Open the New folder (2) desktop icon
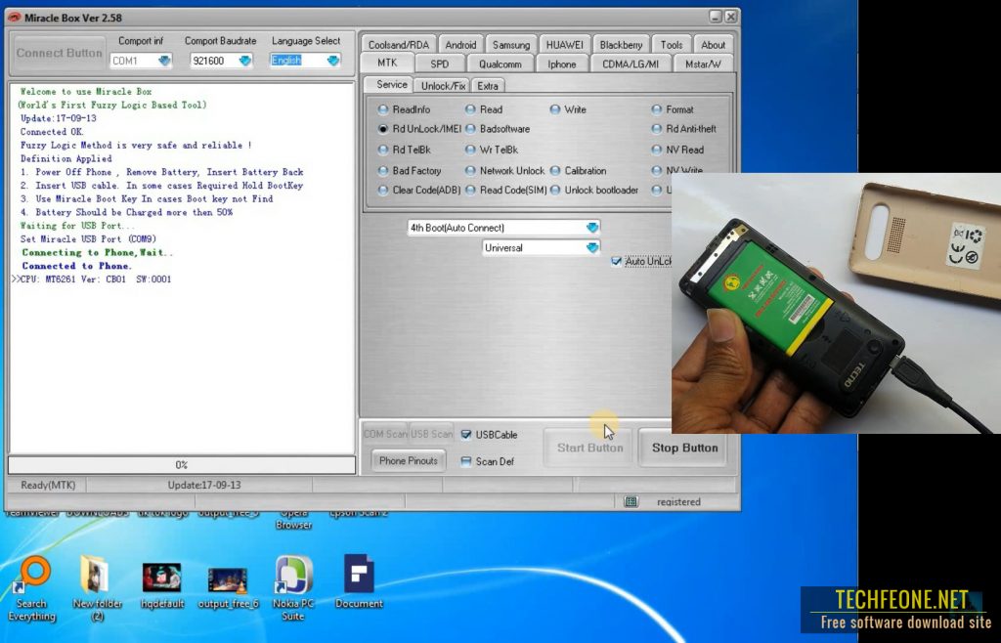 coord(97,587)
